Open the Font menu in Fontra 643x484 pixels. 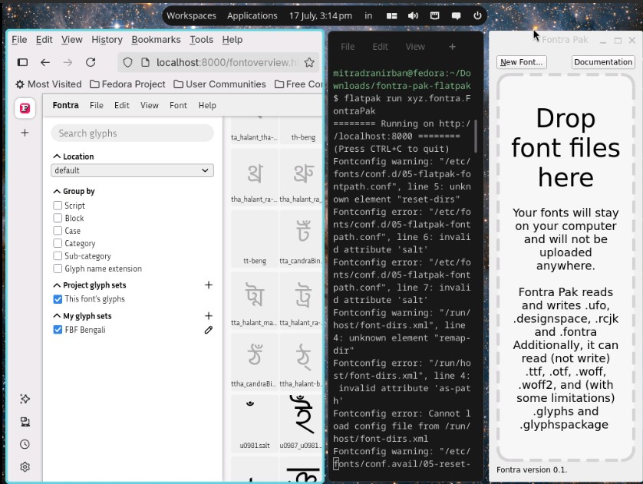[178, 105]
